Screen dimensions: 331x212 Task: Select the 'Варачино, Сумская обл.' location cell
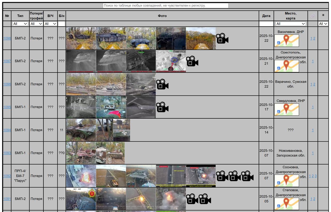291,84
